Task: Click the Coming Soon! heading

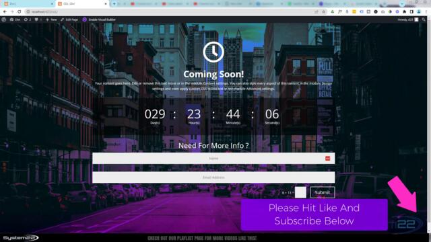Action: coord(213,74)
